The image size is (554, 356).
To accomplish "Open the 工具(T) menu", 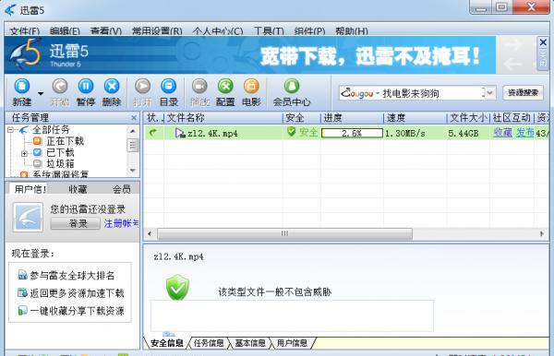I will coord(269,31).
